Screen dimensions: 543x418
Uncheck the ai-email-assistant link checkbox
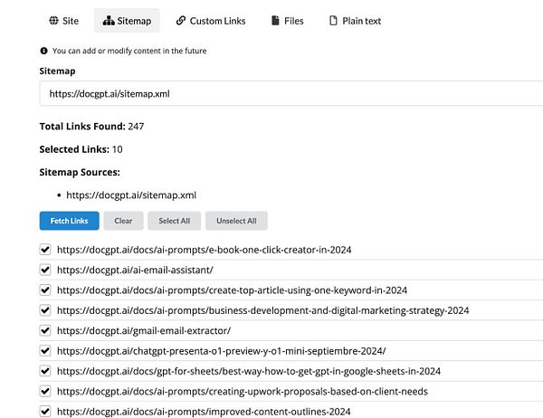(x=45, y=270)
